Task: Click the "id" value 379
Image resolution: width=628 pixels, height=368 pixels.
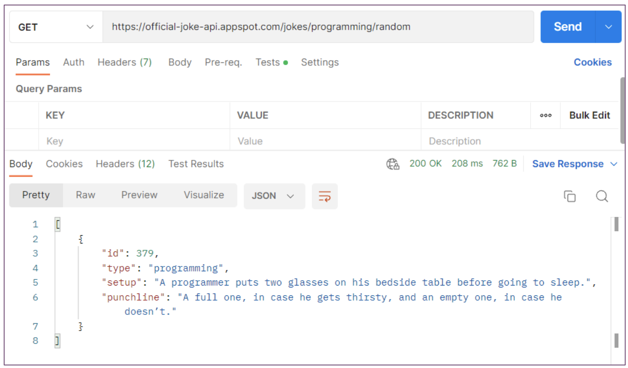Action: (x=145, y=253)
